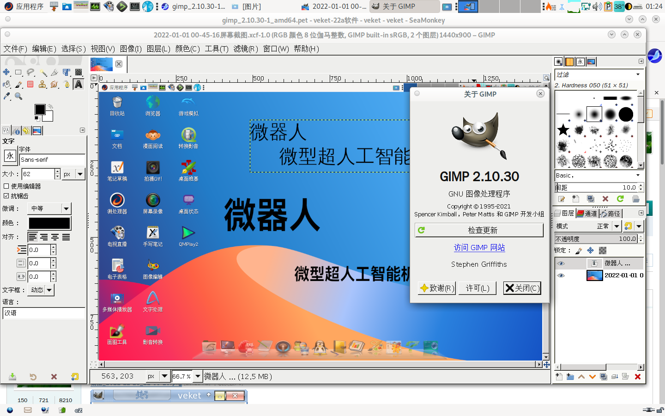The image size is (665, 416).
Task: Open the 访问 GIMP 网站 link
Action: click(x=479, y=248)
